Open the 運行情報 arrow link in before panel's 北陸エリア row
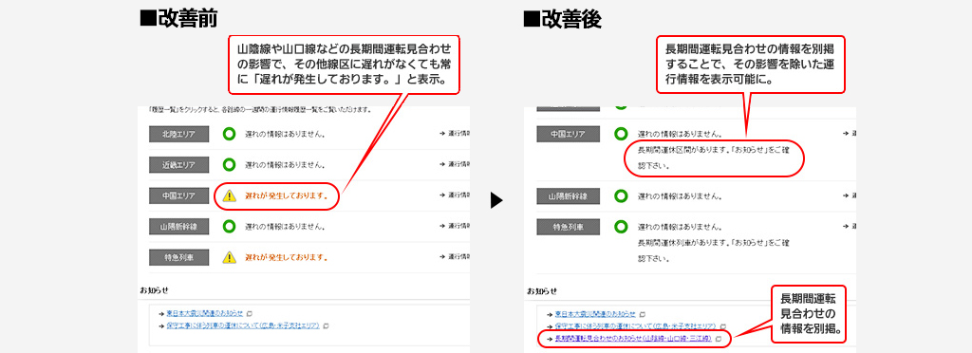 click(455, 134)
